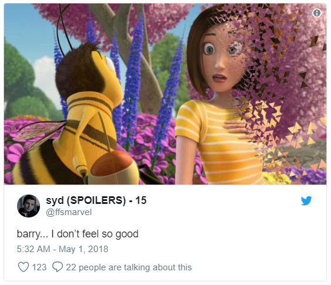331x285 pixels.
Task: Visit the @ffsmarvel handle
Action: point(69,212)
